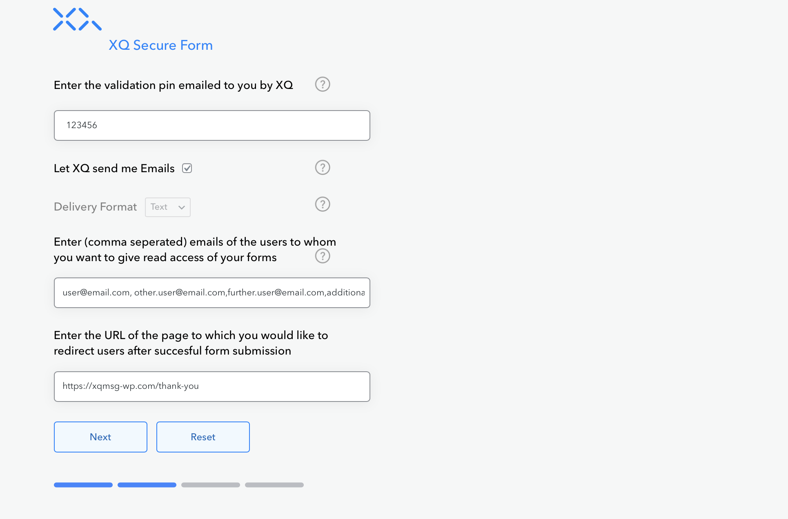Open the Delivery Format dropdown
Image resolution: width=788 pixels, height=519 pixels.
click(x=167, y=207)
